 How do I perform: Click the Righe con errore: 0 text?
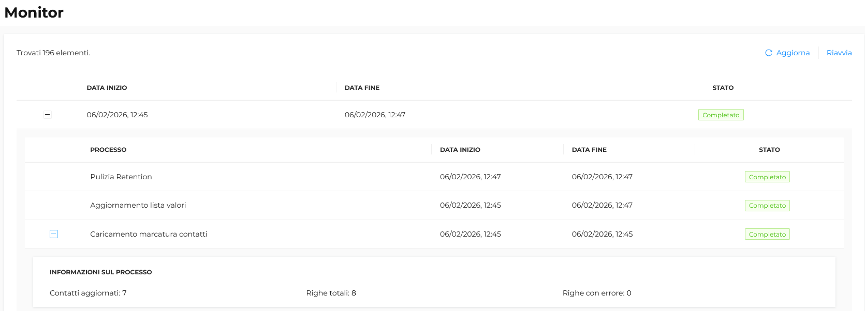pos(597,293)
